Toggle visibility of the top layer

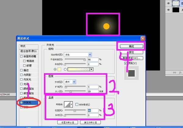click(169, 3)
